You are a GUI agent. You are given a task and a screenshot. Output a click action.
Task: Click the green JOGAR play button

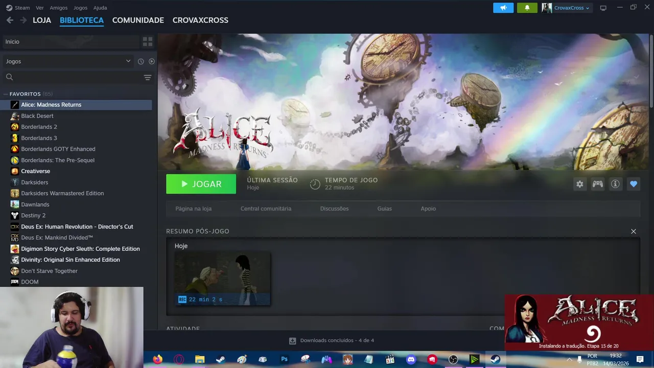click(x=201, y=184)
